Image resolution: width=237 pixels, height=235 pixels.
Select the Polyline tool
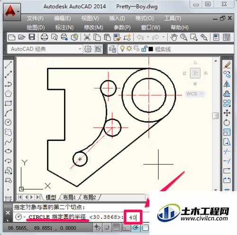pyautogui.click(x=8, y=84)
